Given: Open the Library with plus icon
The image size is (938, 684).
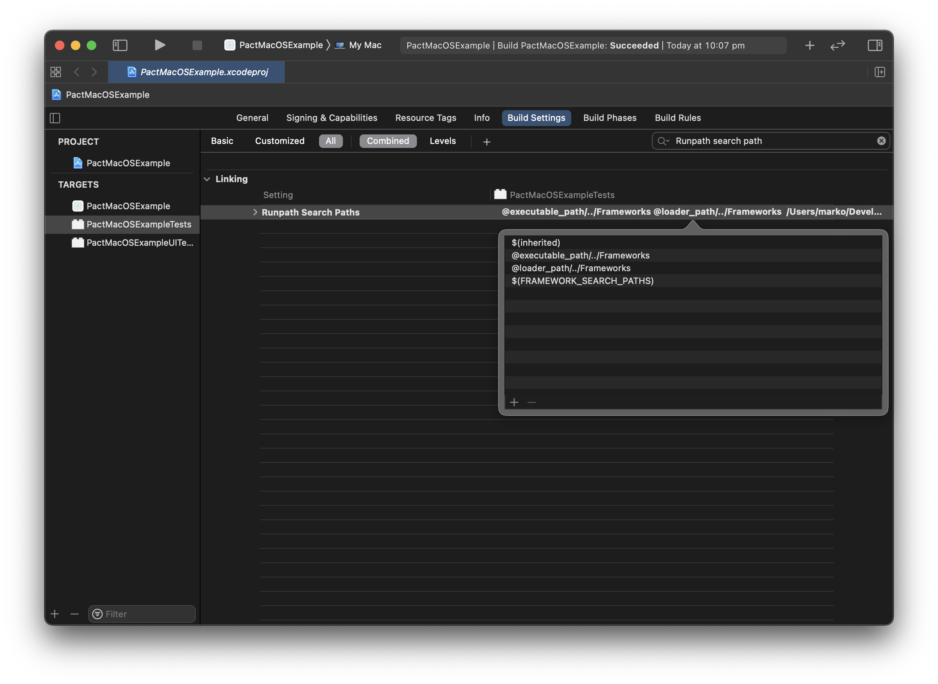Looking at the screenshot, I should pyautogui.click(x=810, y=45).
